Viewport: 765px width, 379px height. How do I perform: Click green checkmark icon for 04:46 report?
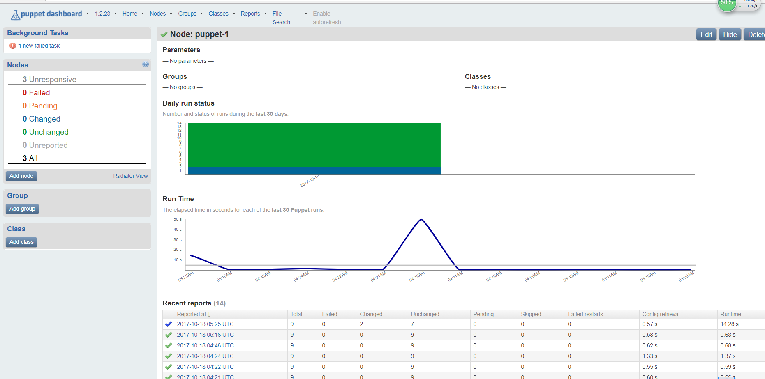coord(169,345)
